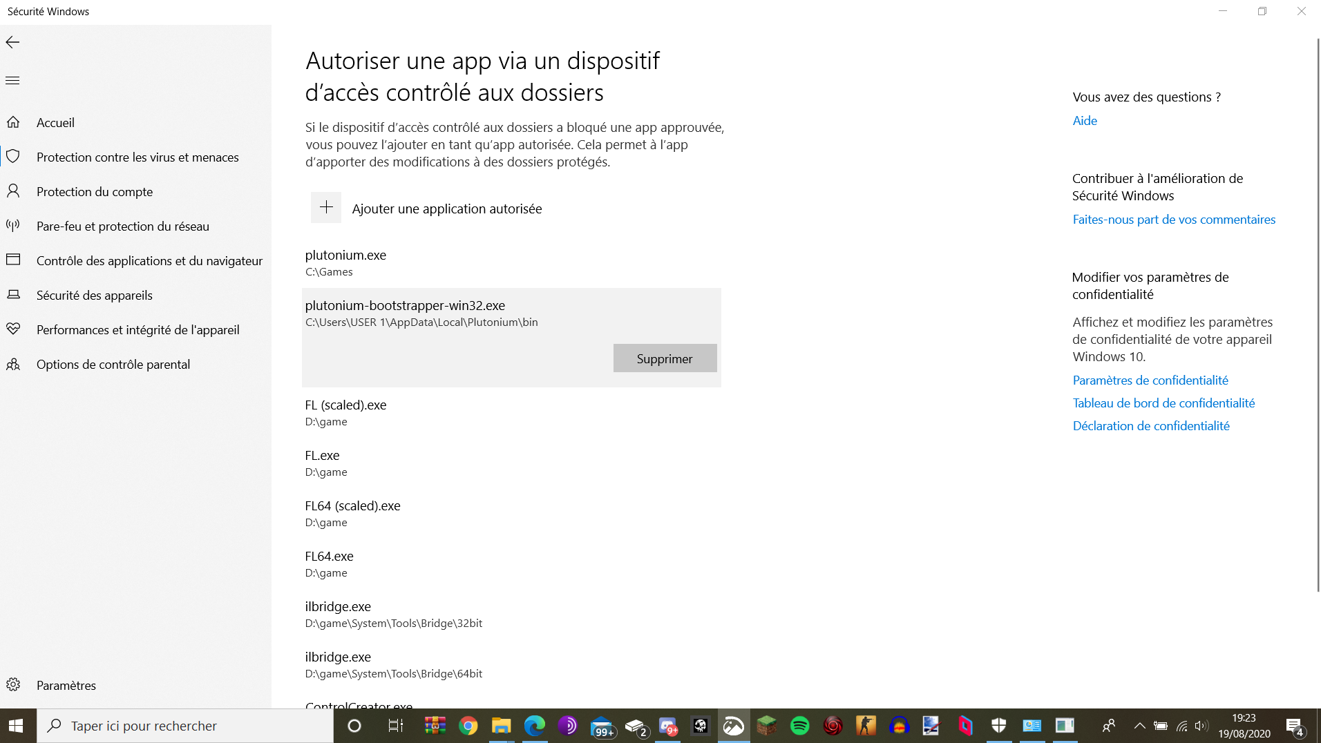The image size is (1321, 743).
Task: Open the notification center icon
Action: click(1295, 726)
